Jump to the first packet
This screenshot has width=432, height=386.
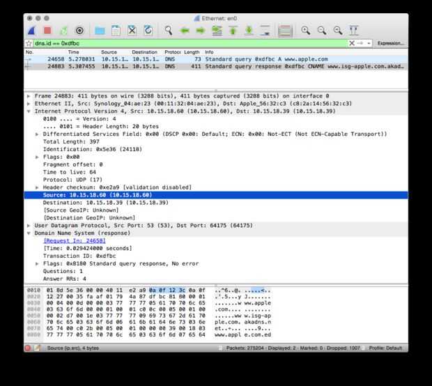click(233, 31)
